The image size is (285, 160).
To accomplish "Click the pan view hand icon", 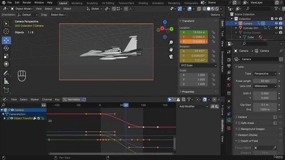I will pos(171,49).
